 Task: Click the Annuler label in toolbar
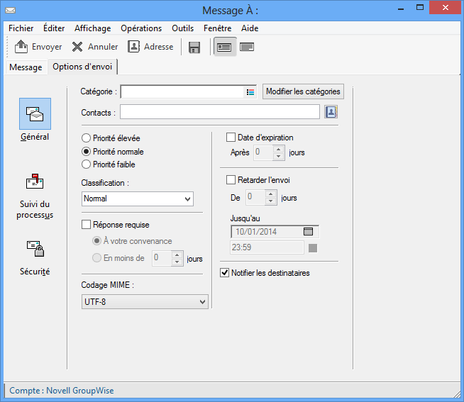(x=103, y=47)
